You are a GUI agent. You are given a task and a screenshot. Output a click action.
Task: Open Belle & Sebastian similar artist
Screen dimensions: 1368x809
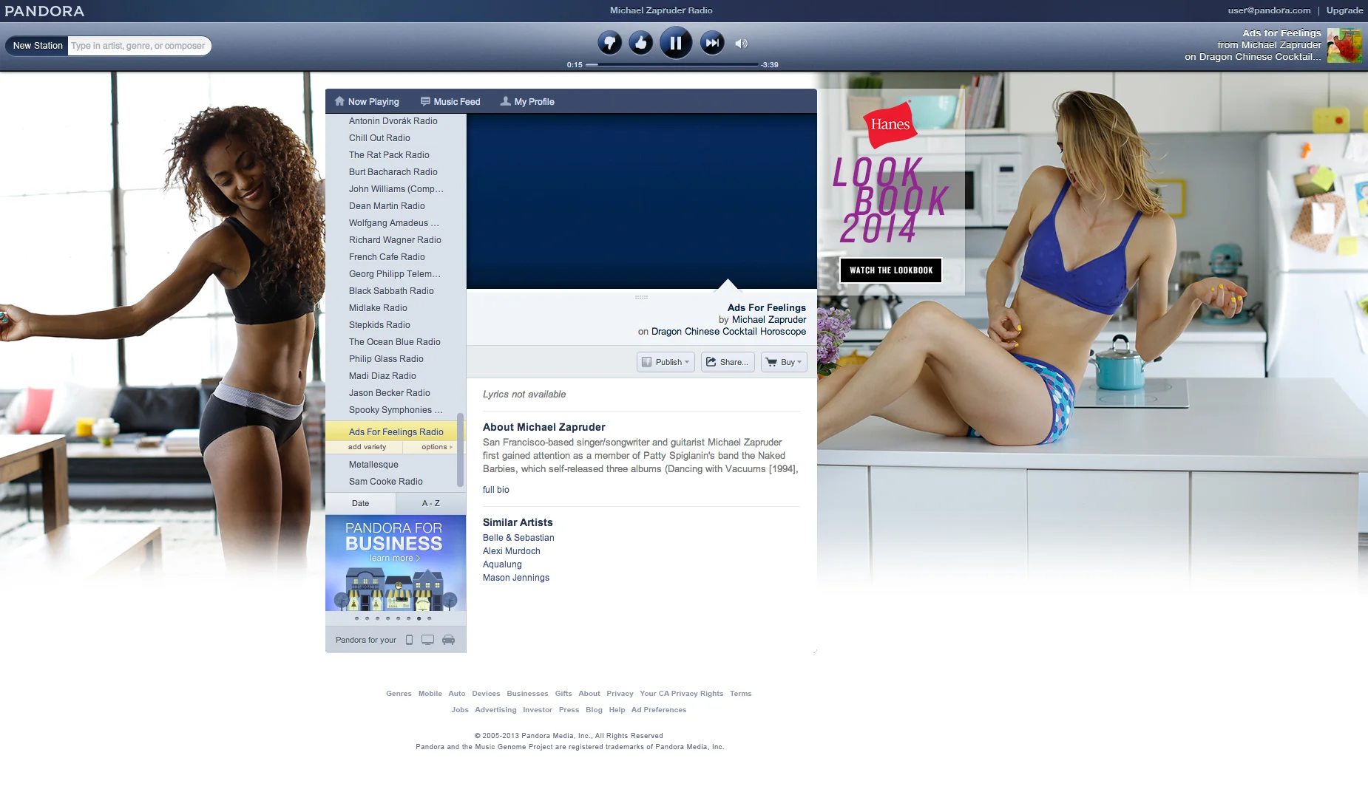[518, 538]
